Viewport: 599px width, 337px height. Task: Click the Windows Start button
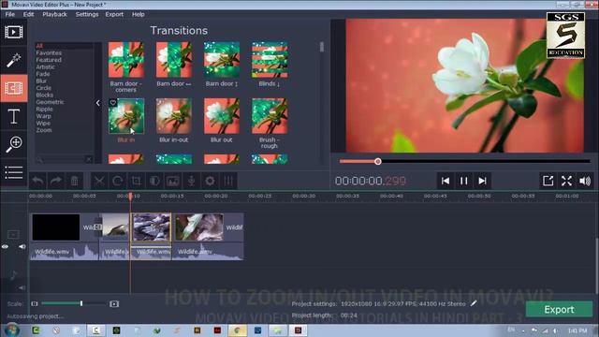pos(12,330)
